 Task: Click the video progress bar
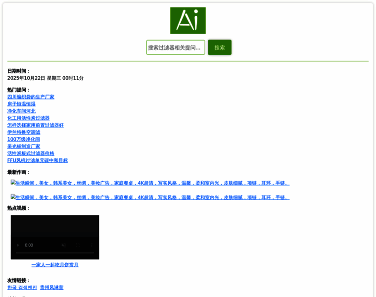pos(55,253)
